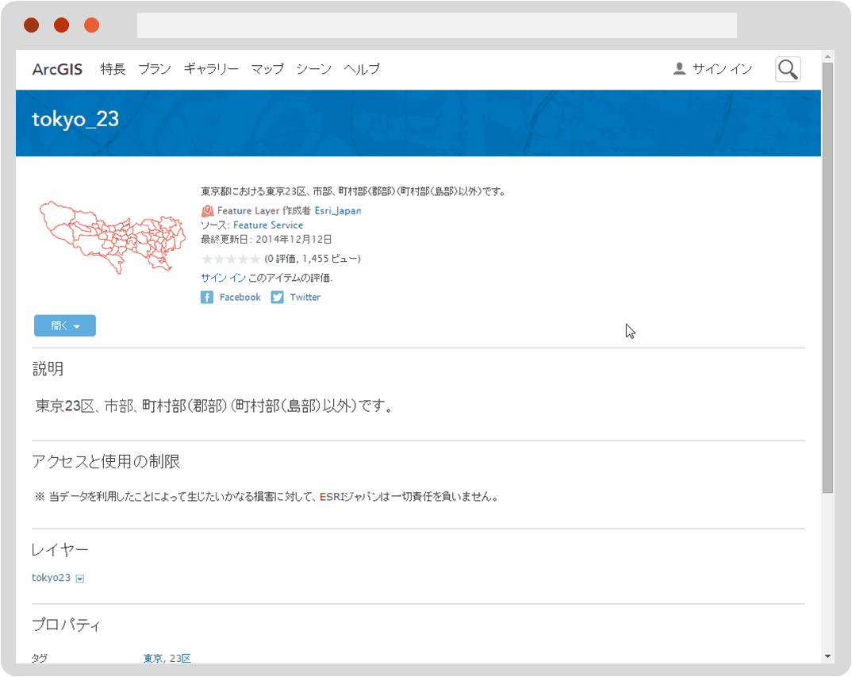The width and height of the screenshot is (852, 677).
Task: Click the レイヤー section heading
Action: click(x=59, y=550)
